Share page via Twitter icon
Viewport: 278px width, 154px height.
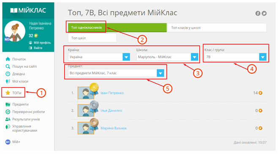(x=264, y=13)
